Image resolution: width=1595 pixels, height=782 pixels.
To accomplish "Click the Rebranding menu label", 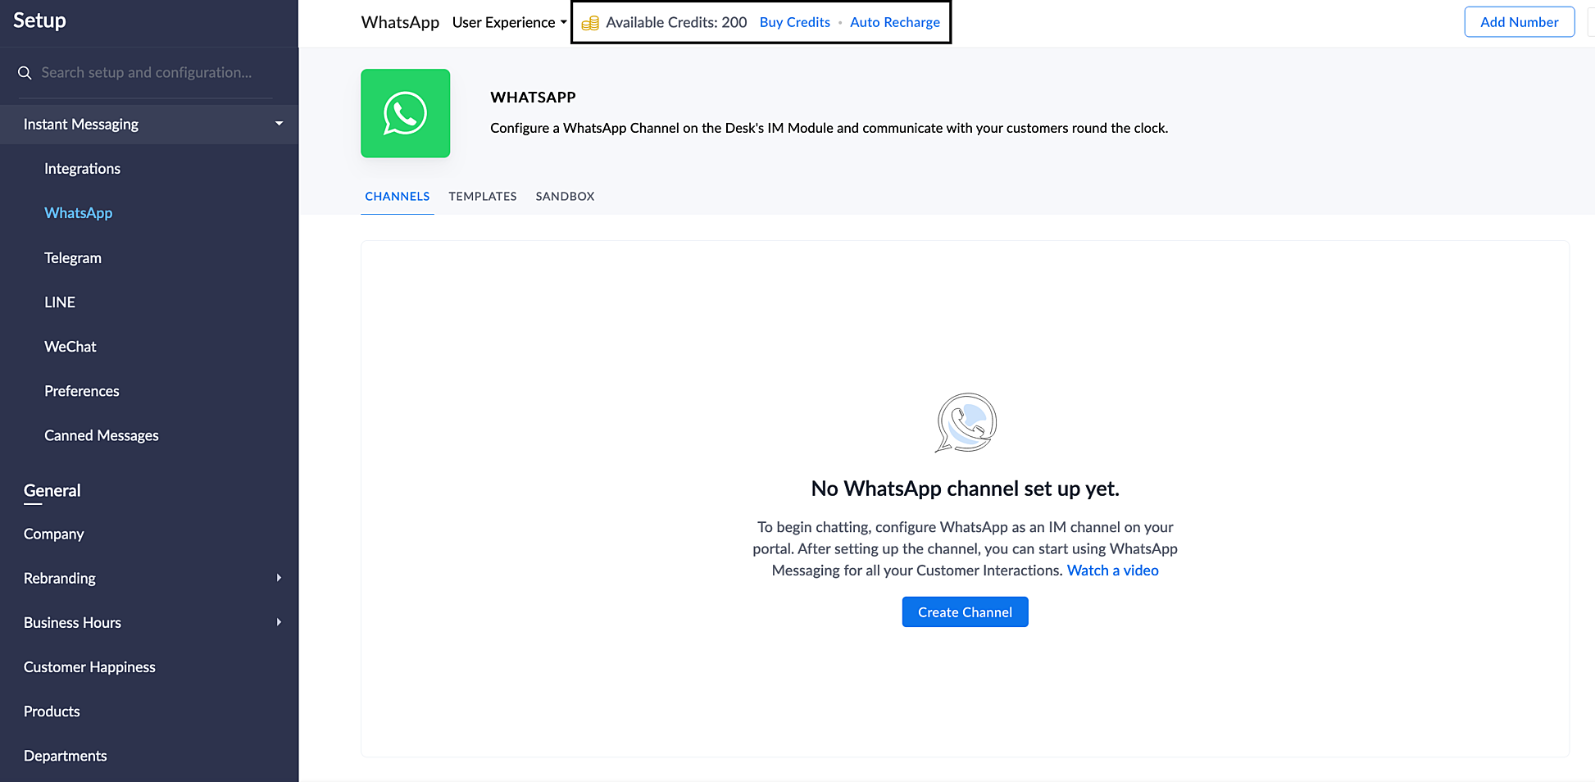I will (x=60, y=579).
